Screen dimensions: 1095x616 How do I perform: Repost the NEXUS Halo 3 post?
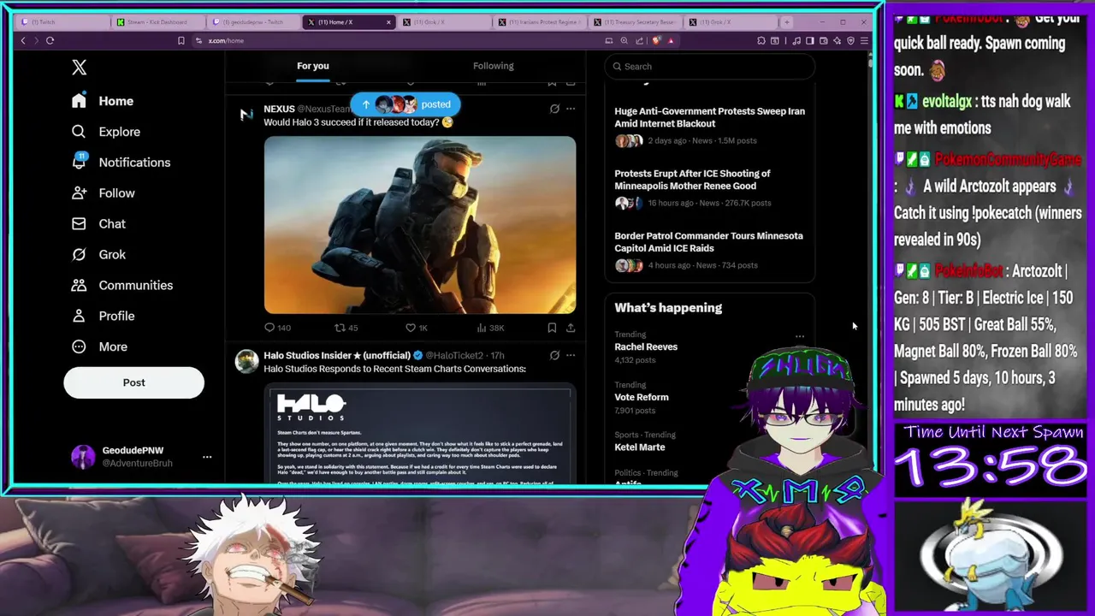click(x=346, y=328)
